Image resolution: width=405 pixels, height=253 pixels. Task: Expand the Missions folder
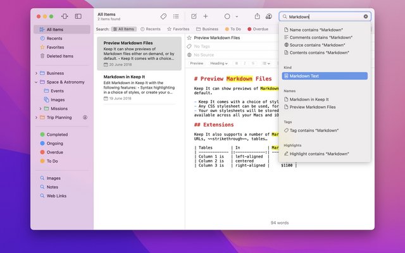tap(40, 109)
